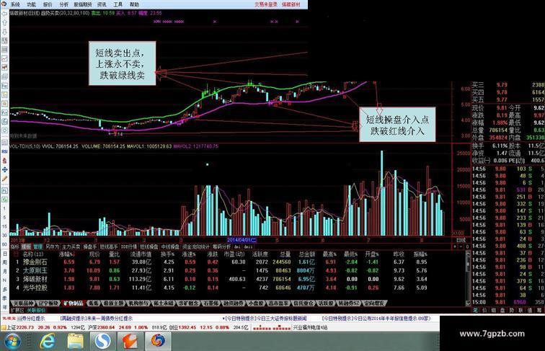
Task: Select the pencil drawing tool icon
Action: pos(4,179)
